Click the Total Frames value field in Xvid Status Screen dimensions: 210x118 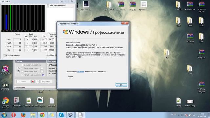pyautogui.click(x=17, y=50)
